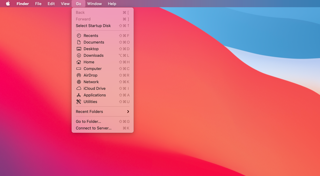The image size is (320, 176).
Task: Expand Recent Folders submenu arrow
Action: pos(128,111)
